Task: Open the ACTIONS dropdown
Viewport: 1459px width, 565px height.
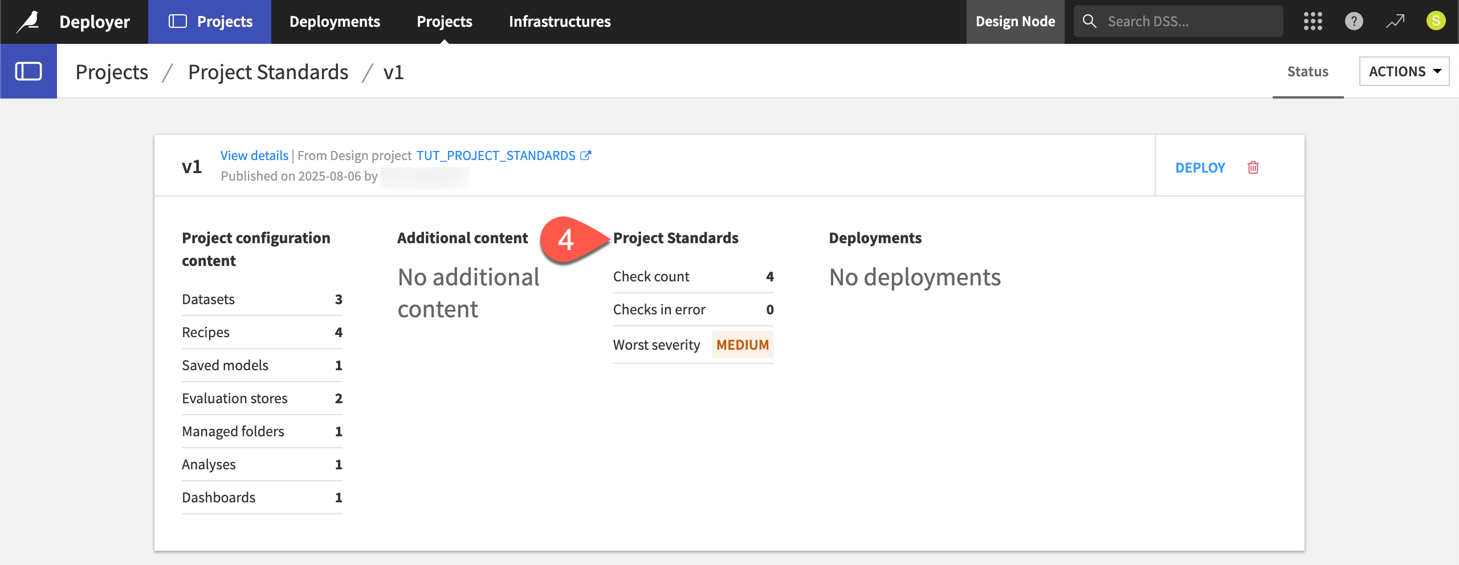Action: coord(1404,71)
